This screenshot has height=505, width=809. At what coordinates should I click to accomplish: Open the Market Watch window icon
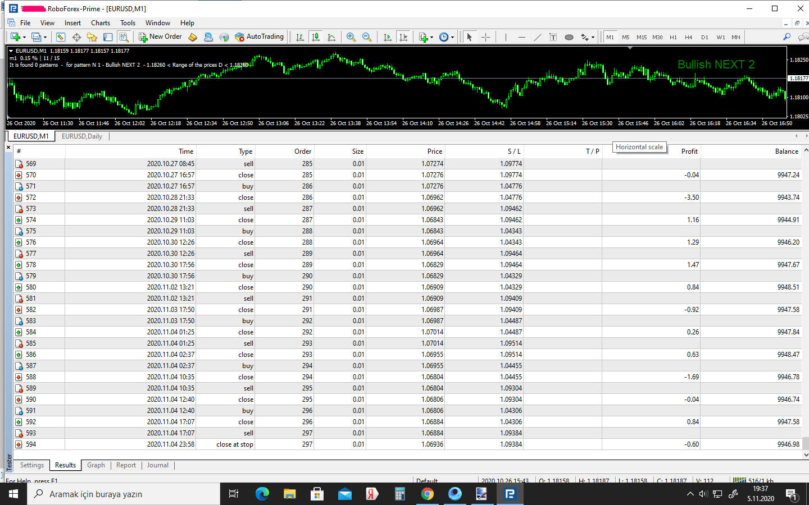(61, 37)
